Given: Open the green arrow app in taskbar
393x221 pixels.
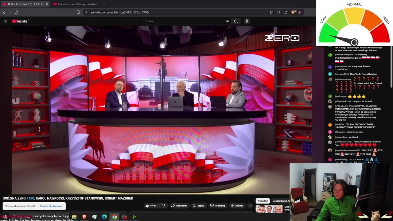Looking at the screenshot, I should (134, 217).
